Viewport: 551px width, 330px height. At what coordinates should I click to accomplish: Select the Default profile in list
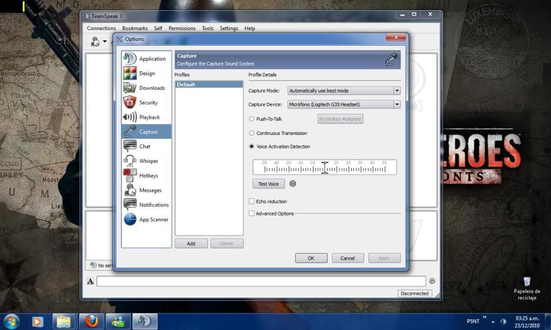(x=209, y=84)
